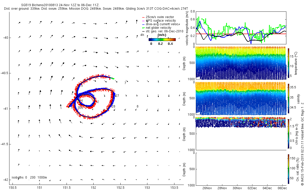Click the Ox. sat. ratio (%) colorbar

click(288, 169)
